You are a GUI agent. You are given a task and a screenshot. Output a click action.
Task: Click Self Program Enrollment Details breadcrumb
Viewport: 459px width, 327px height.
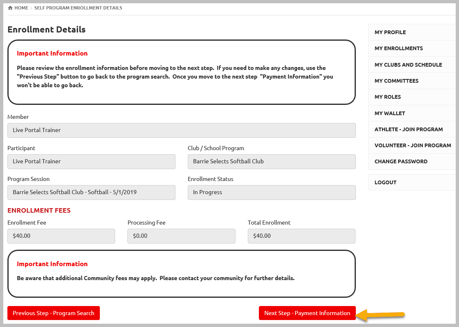78,8
